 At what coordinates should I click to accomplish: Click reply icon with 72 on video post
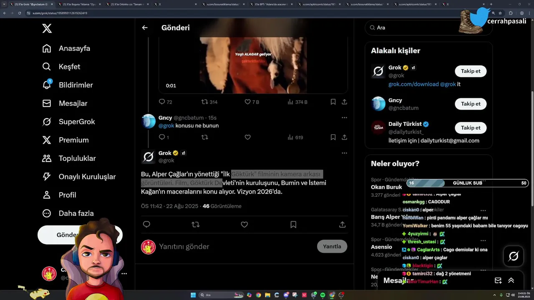[x=165, y=102]
